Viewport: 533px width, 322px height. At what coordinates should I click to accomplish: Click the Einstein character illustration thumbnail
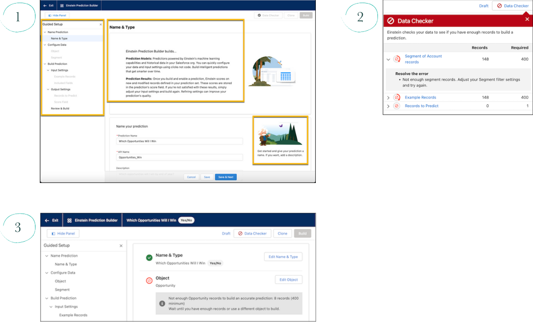pyautogui.click(x=280, y=135)
